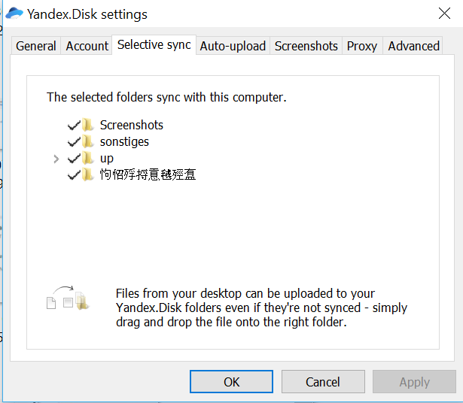Click the drag-and-drop upload illustration icon
The height and width of the screenshot is (403, 463).
point(68,298)
